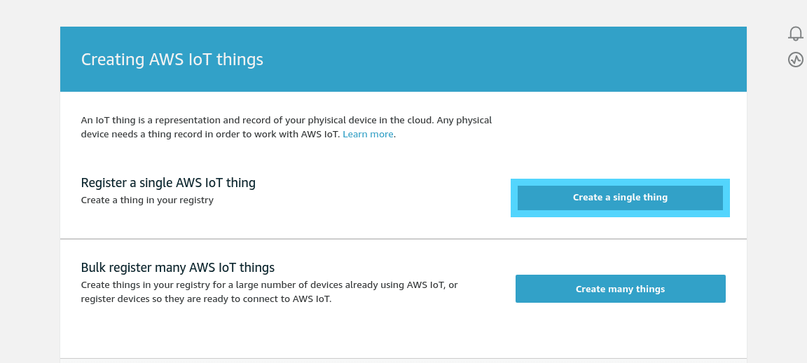Follow the Learn more link

click(x=368, y=134)
